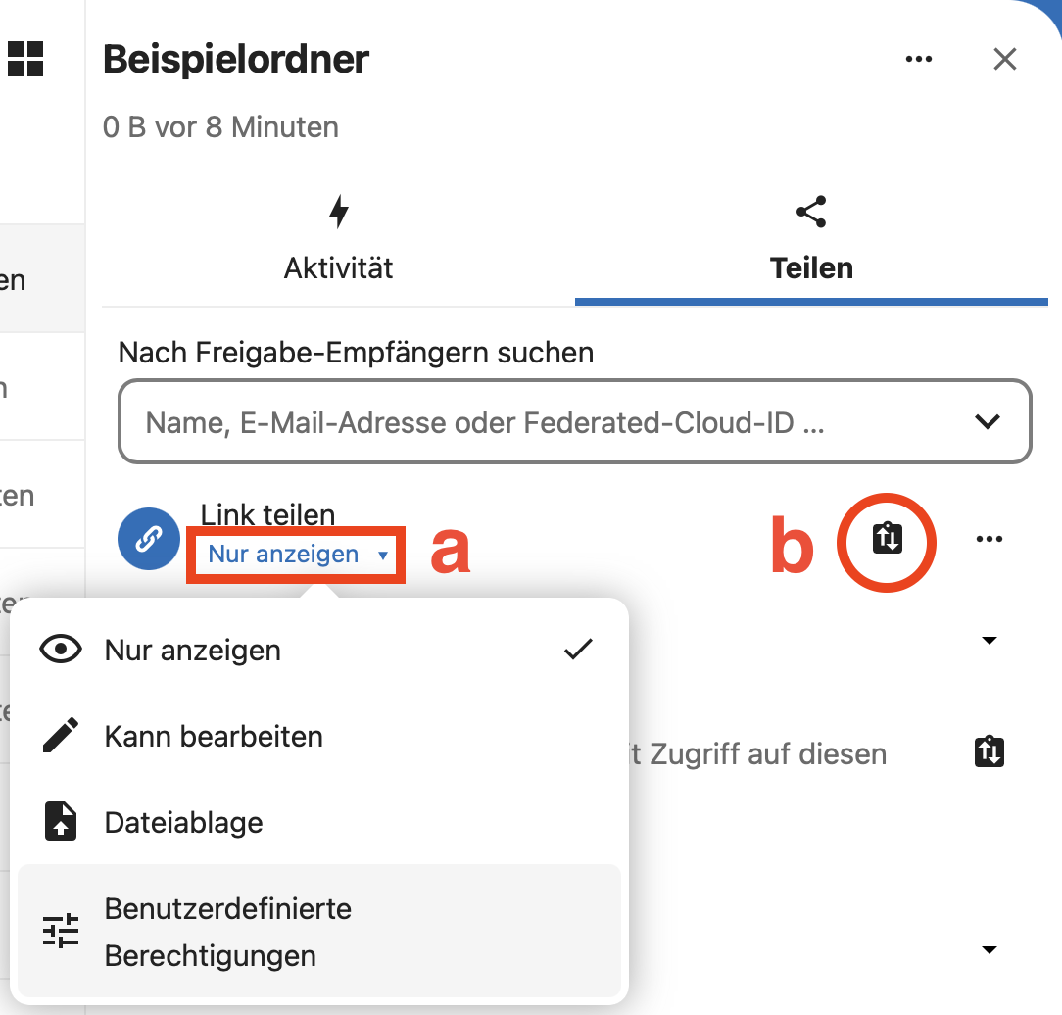
Task: Click the grid view icon
Action: pos(25,58)
